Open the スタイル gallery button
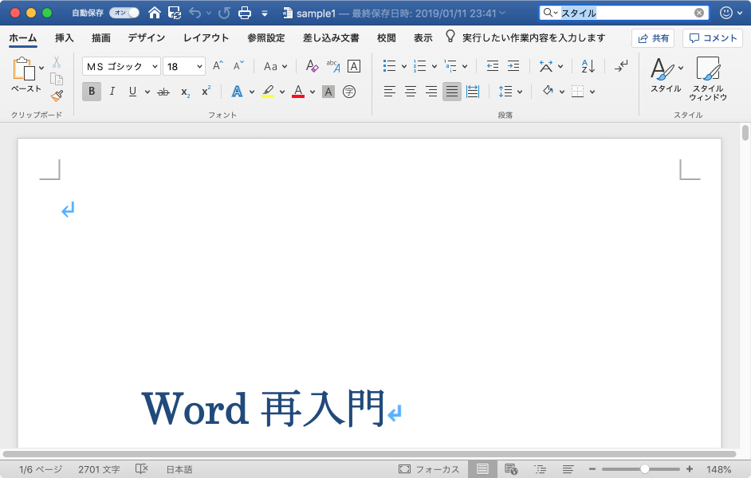The width and height of the screenshot is (751, 478). [x=666, y=75]
